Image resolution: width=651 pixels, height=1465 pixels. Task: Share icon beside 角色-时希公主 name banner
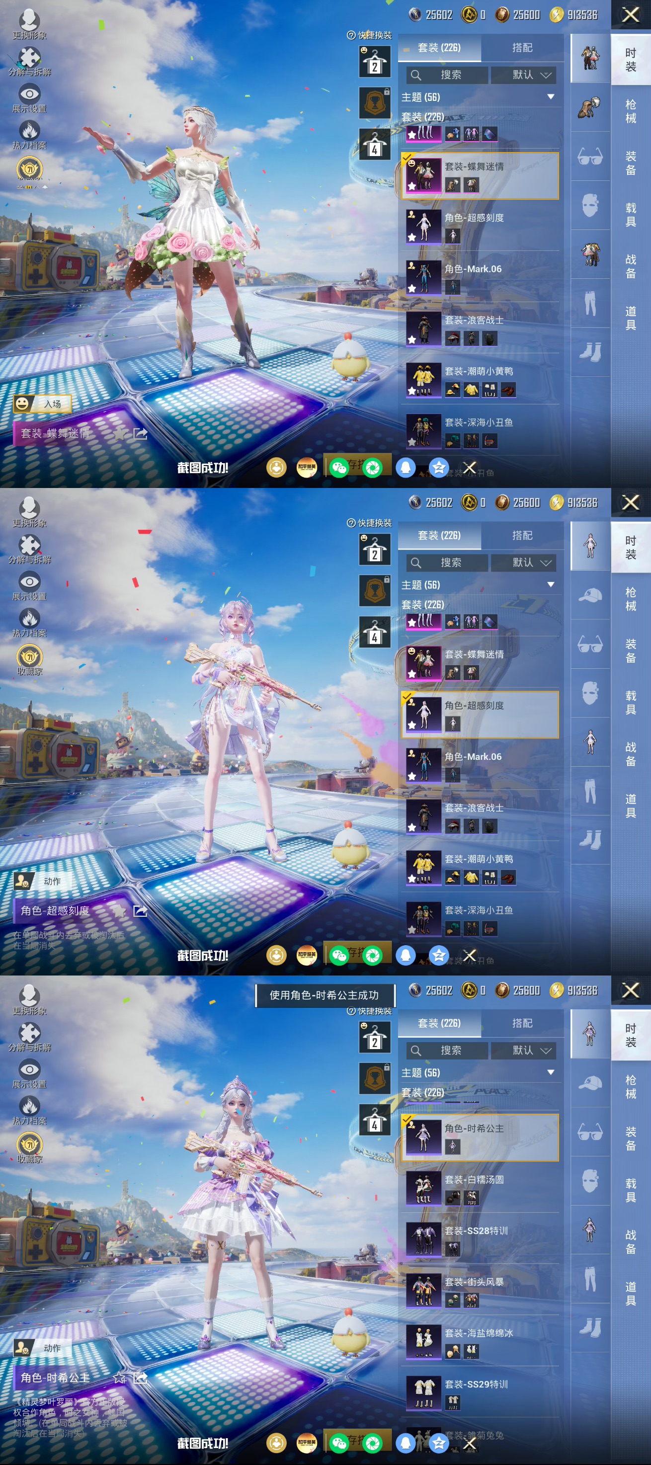click(x=140, y=1378)
